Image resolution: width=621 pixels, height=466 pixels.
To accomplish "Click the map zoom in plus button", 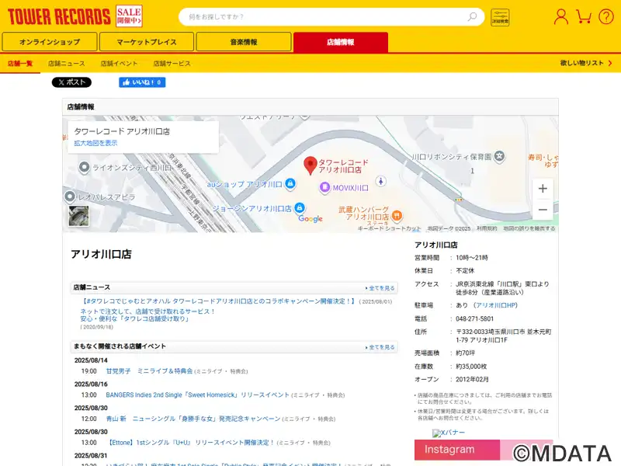I will click(x=543, y=189).
